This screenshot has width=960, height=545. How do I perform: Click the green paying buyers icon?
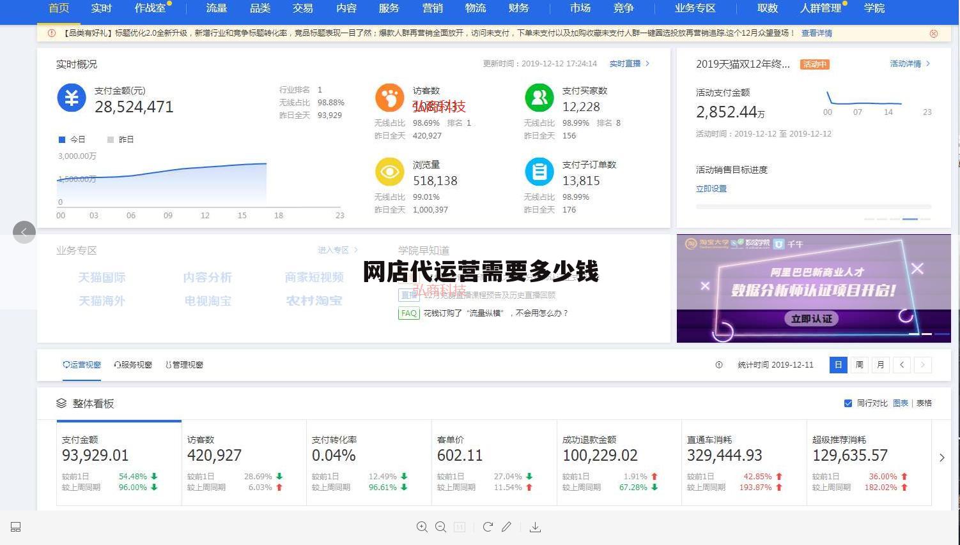click(x=539, y=98)
